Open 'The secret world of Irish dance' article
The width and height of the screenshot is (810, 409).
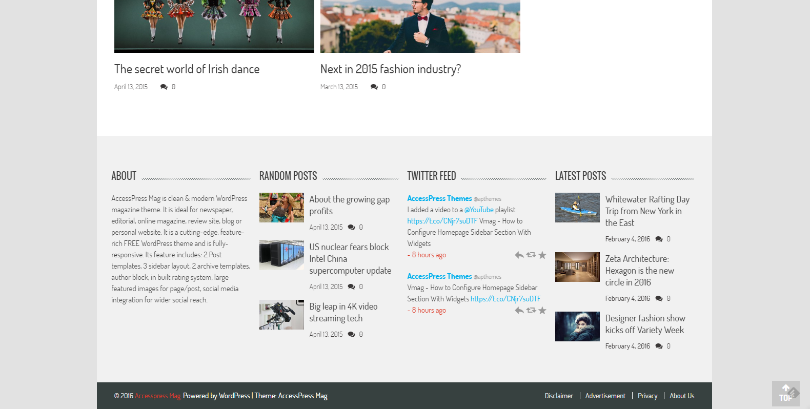click(187, 69)
